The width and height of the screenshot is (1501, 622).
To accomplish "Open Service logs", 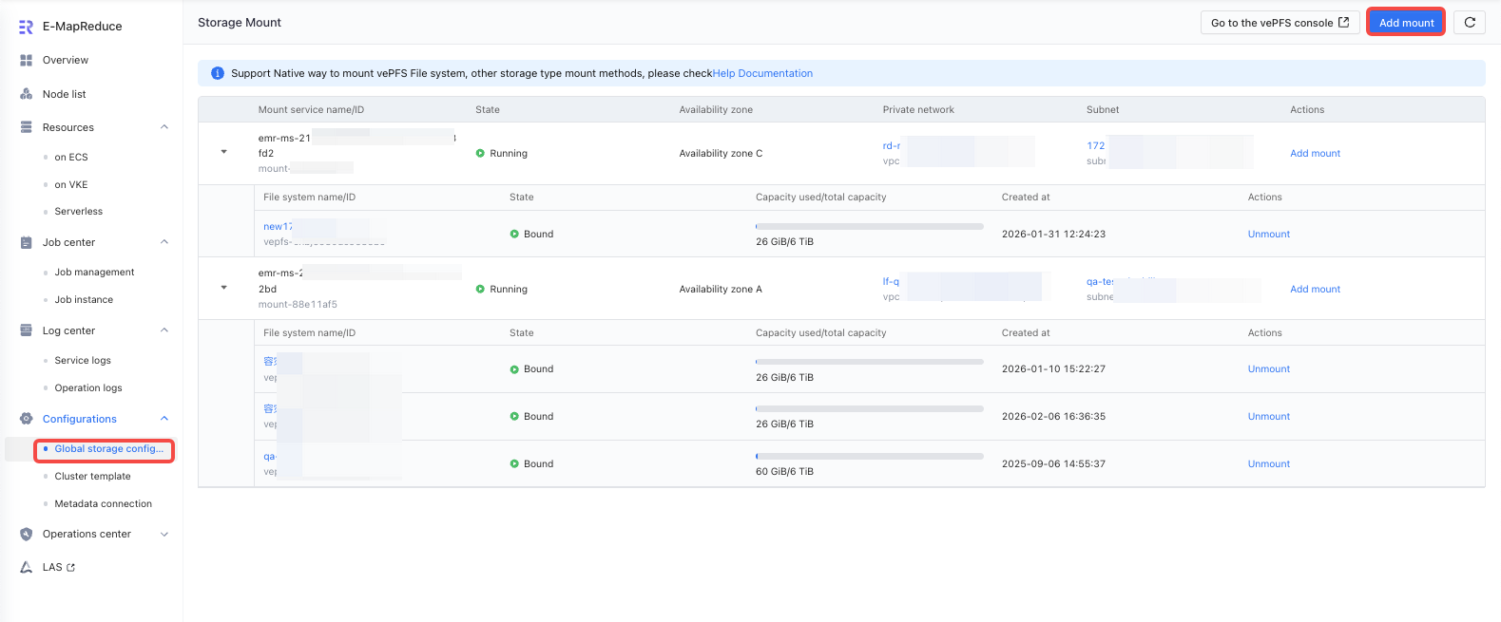I will [83, 361].
